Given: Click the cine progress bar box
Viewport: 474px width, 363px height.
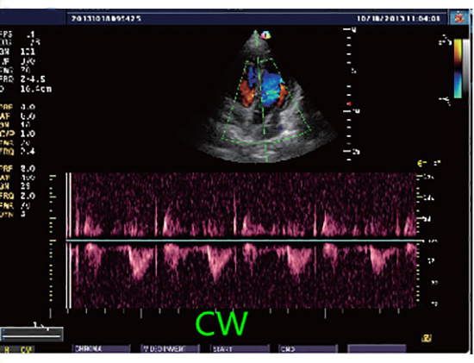Looking at the screenshot, I should [x=32, y=334].
